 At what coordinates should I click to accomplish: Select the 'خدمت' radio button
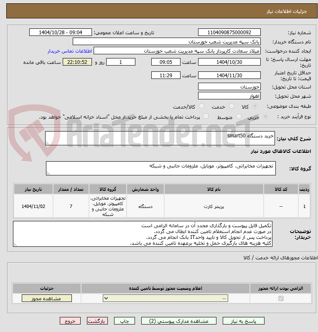[x=232, y=106]
